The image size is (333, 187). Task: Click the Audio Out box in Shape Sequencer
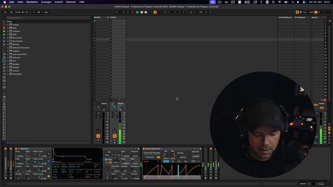click(196, 156)
